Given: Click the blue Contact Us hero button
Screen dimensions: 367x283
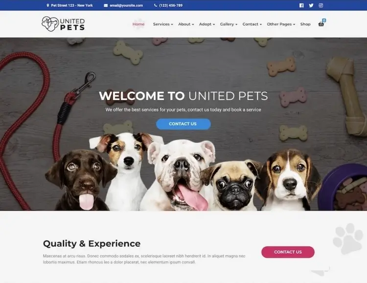Looking at the screenshot, I should coord(183,124).
